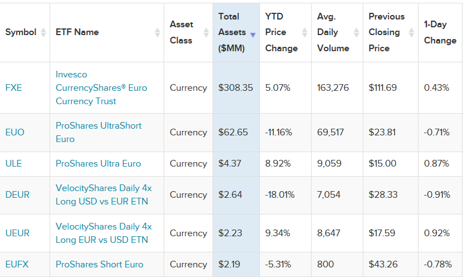The width and height of the screenshot is (463, 278).
Task: Select the $17.59 closing price
Action: [x=382, y=233]
